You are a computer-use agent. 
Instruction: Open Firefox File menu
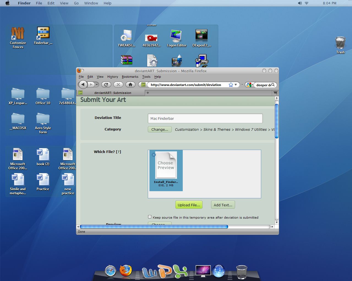click(x=81, y=77)
